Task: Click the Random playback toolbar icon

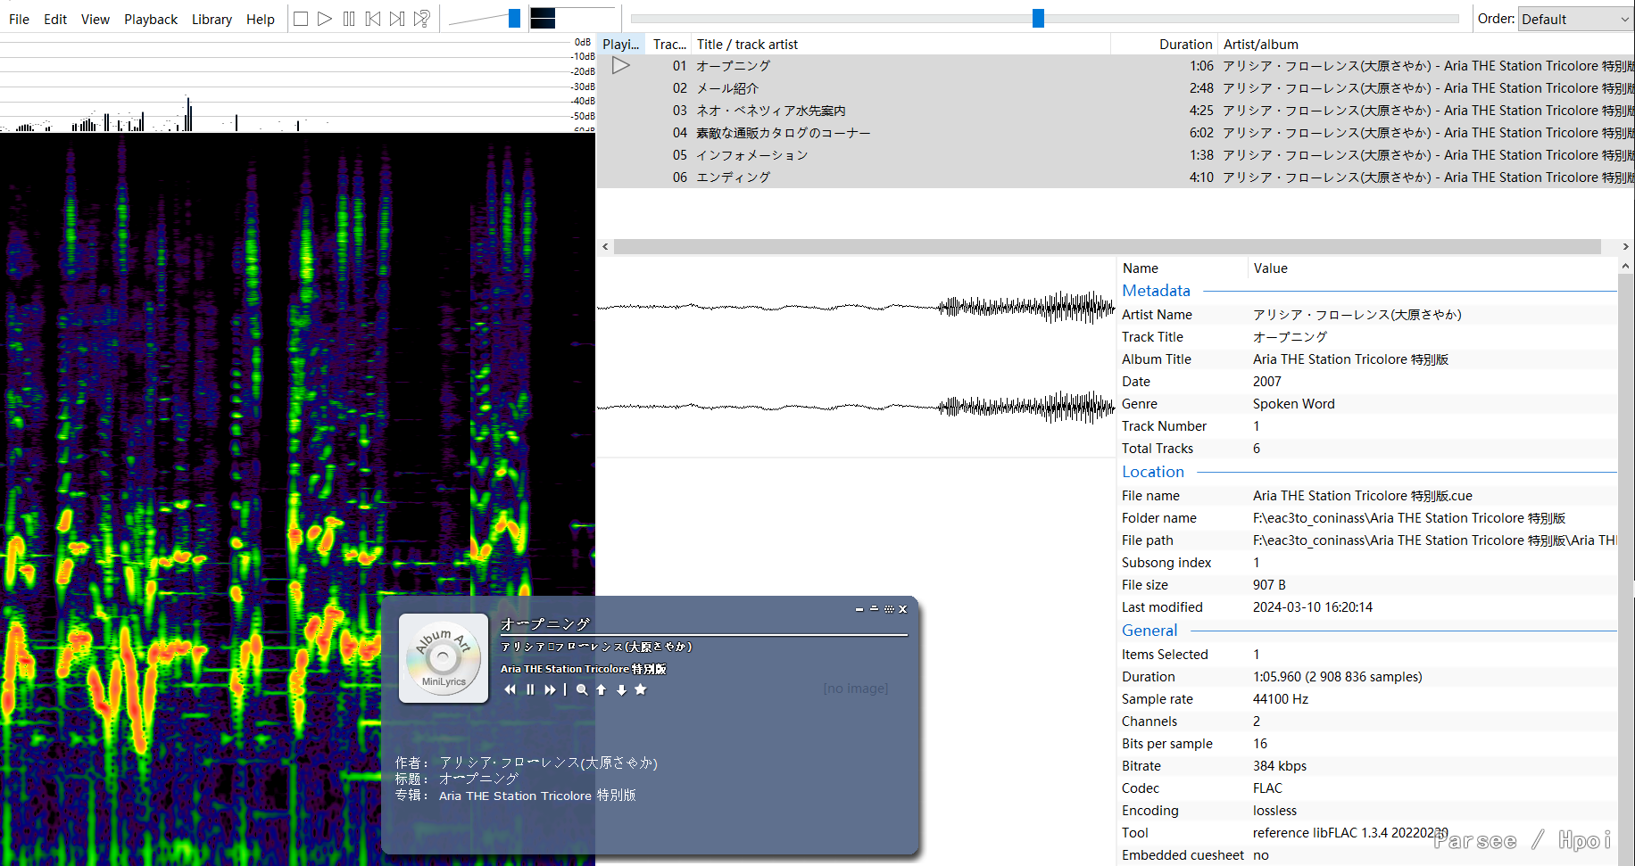Action: click(422, 19)
